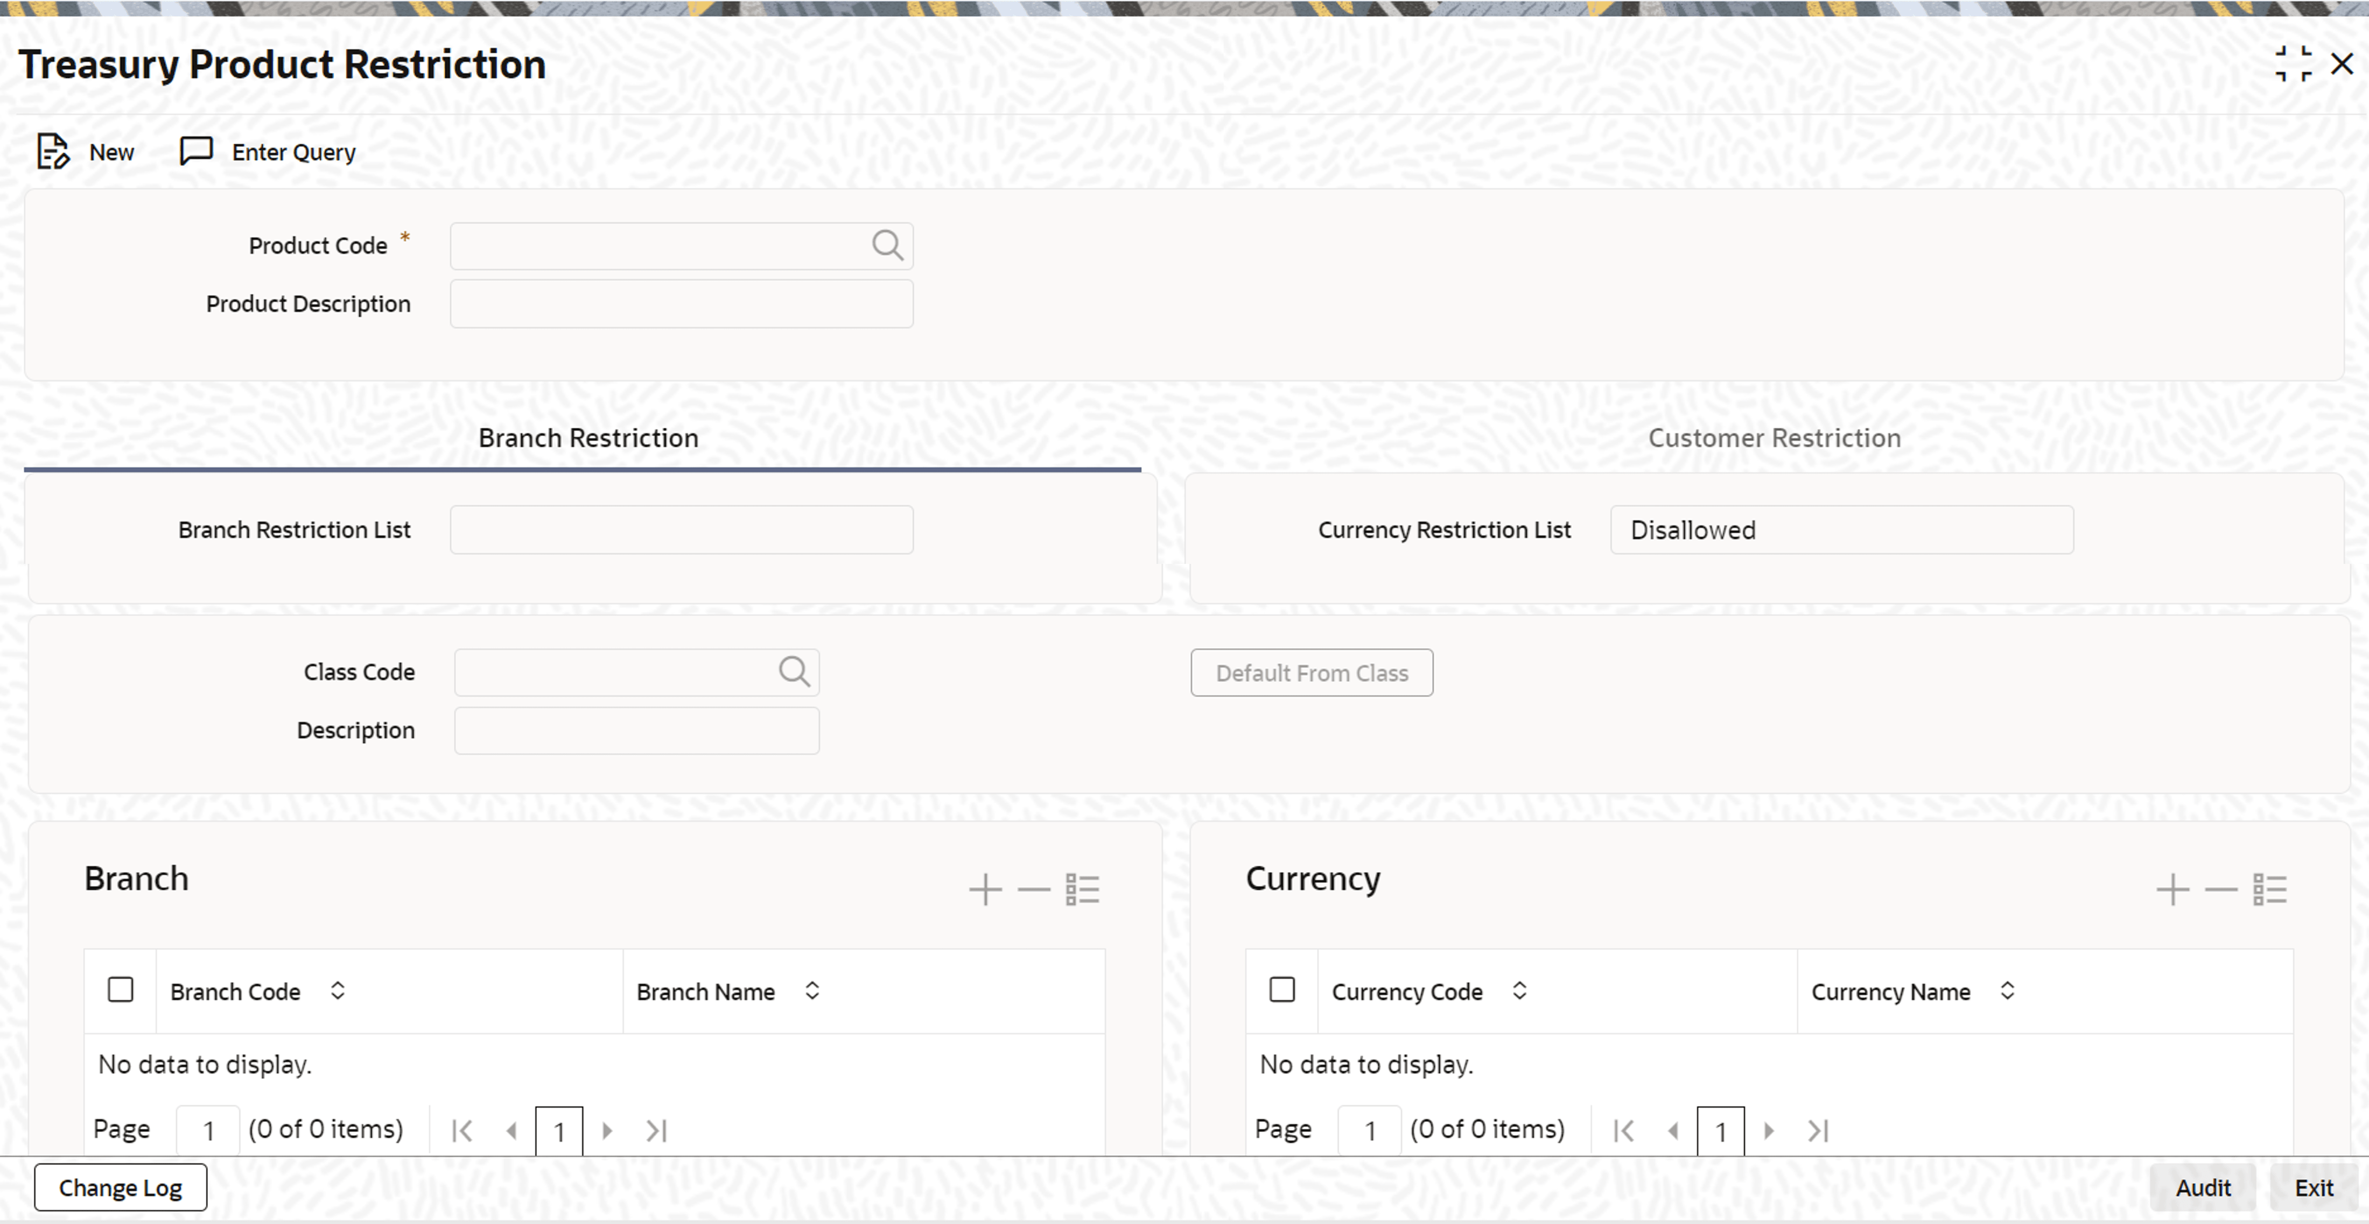Switch to the Customer Restriction tab
The width and height of the screenshot is (2369, 1224).
(1774, 438)
